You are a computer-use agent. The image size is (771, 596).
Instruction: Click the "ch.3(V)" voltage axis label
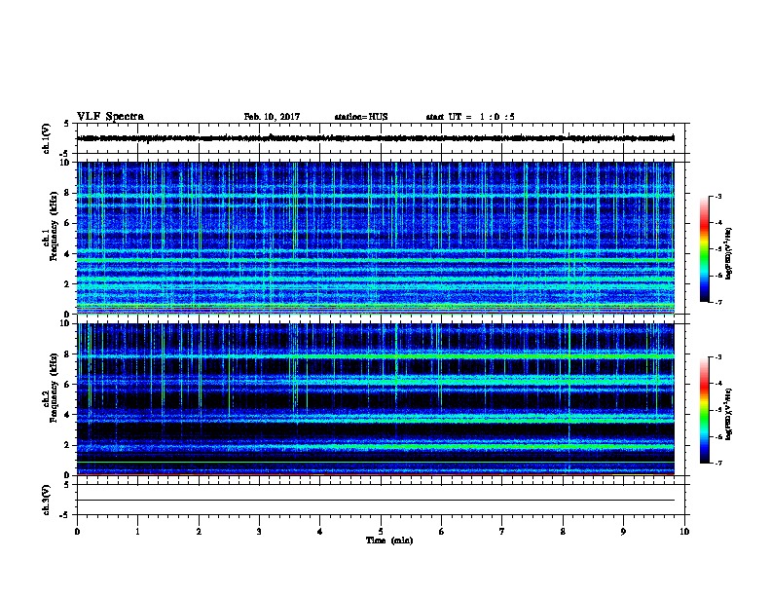46,500
